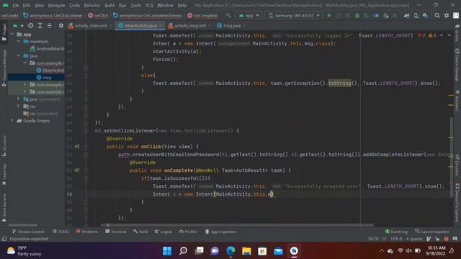The image size is (461, 259).
Task: Open the Build menu
Action: click(109, 5)
